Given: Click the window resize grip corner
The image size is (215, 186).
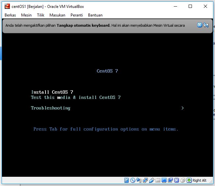Looking at the screenshot, I should click(x=211, y=182).
